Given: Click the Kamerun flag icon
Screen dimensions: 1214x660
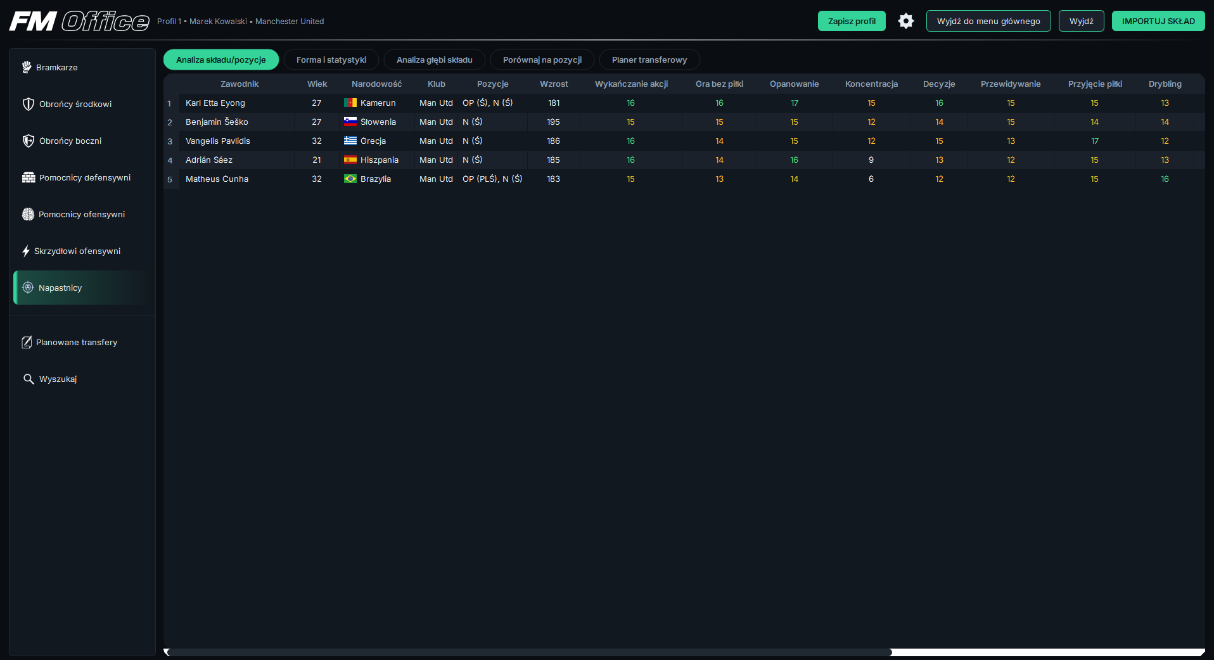Looking at the screenshot, I should click(350, 103).
